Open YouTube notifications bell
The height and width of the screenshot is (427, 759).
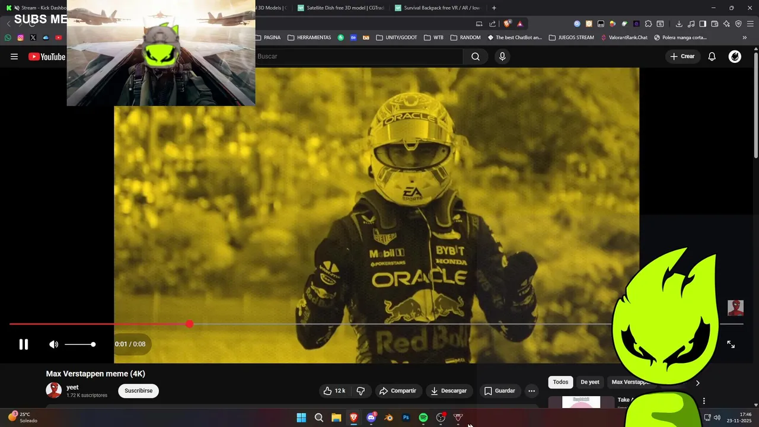(712, 56)
